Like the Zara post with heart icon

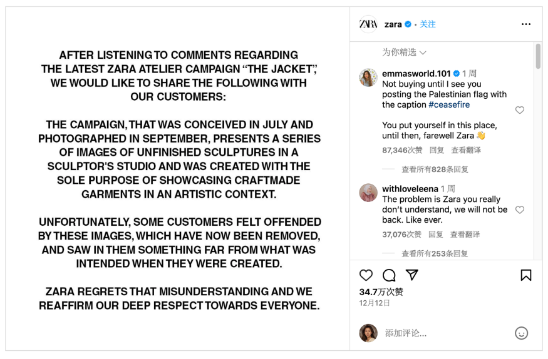pos(366,275)
